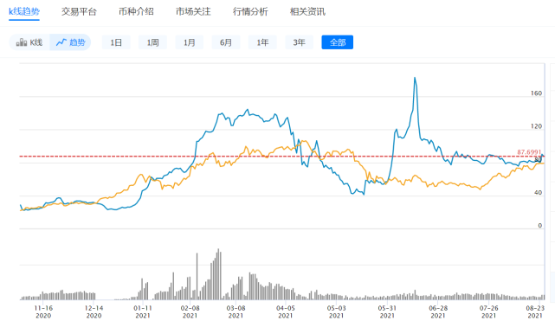The width and height of the screenshot is (555, 327).
Task: Click the 11-16 2020 date label
Action: point(43,311)
